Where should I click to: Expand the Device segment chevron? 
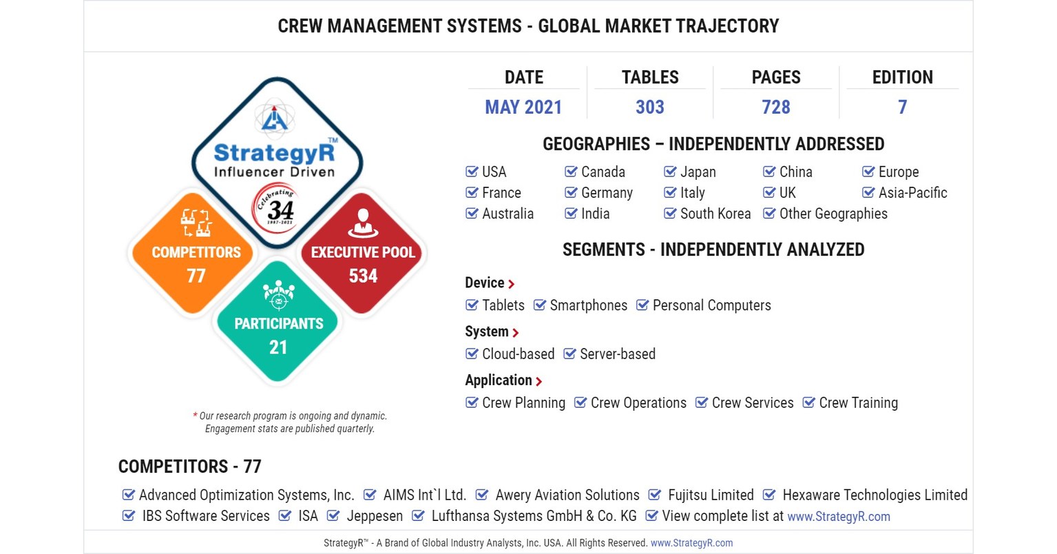click(x=512, y=283)
